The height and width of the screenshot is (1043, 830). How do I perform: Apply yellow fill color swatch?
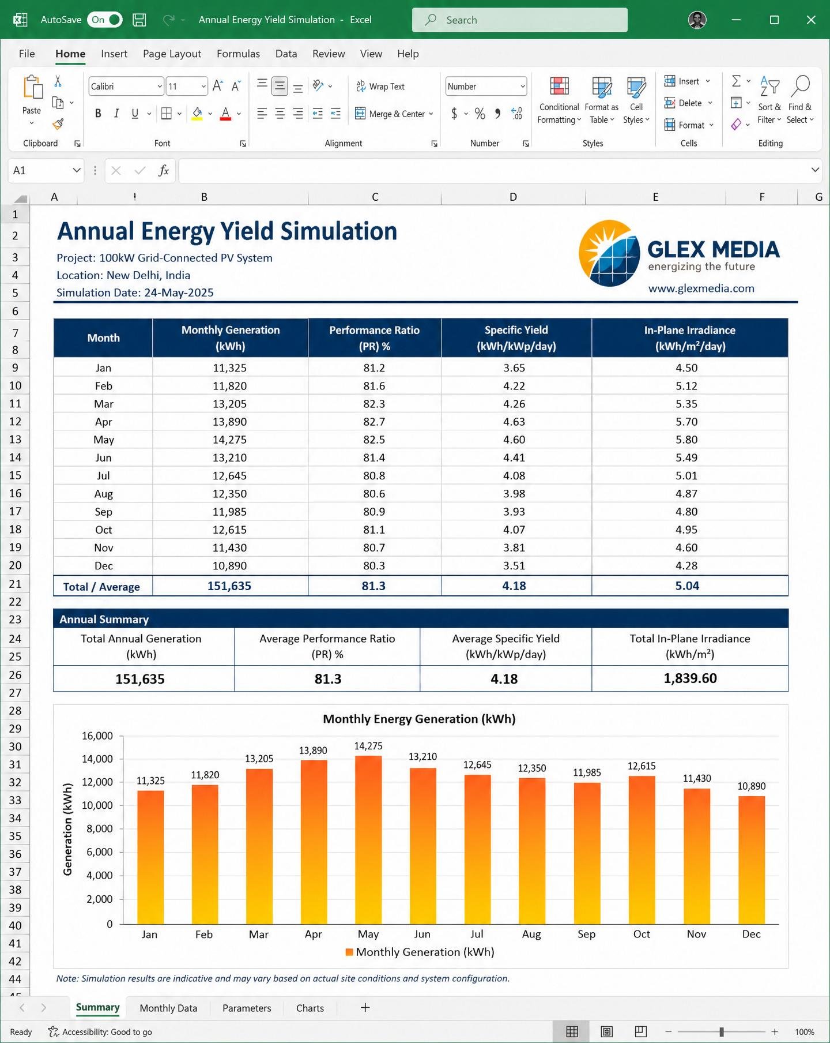(x=197, y=114)
